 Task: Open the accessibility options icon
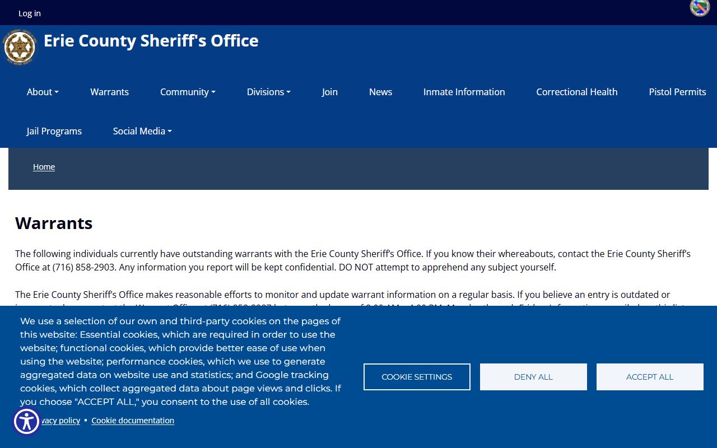(26, 422)
